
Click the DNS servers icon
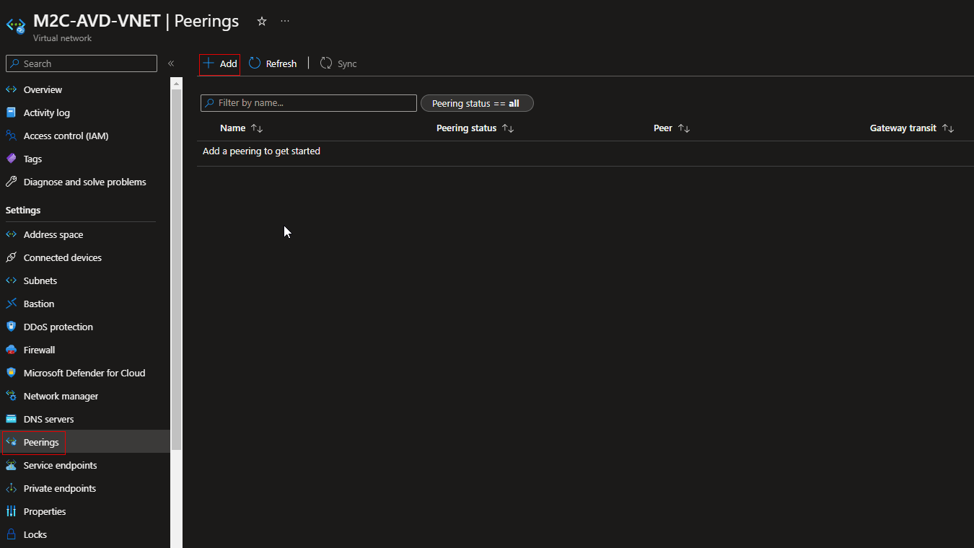11,419
